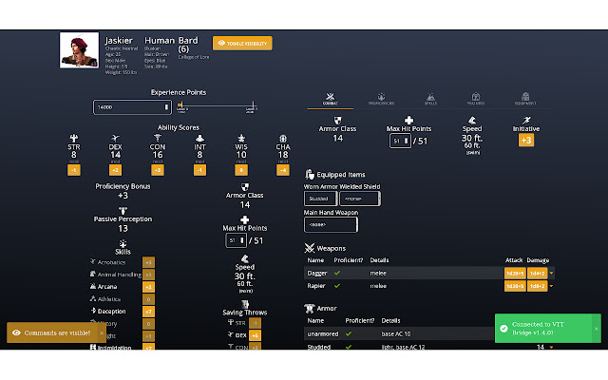Click the Passive Perception icon
Image resolution: width=608 pixels, height=380 pixels.
(123, 211)
